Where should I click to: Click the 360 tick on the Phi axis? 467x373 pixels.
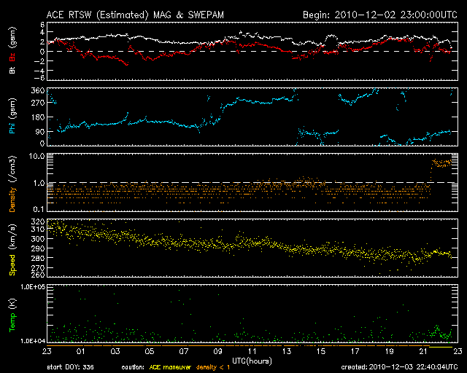click(38, 90)
